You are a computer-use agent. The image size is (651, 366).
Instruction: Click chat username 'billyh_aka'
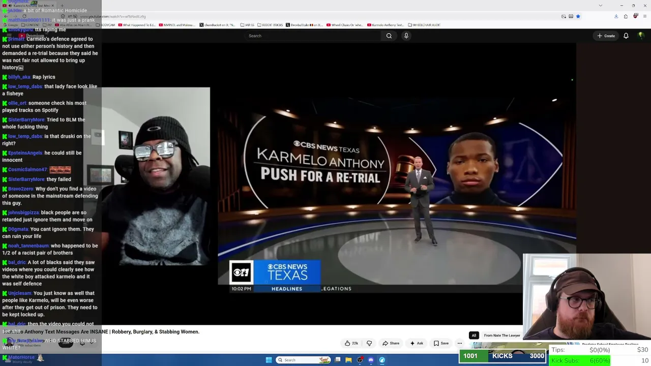(x=19, y=77)
